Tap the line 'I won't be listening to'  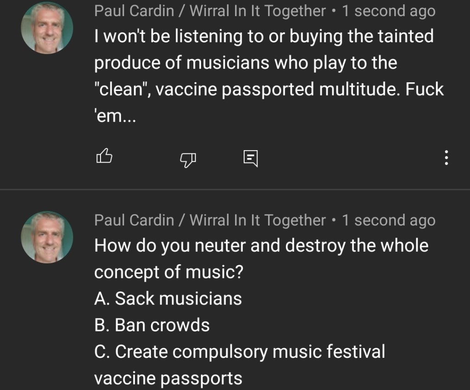[264, 37]
